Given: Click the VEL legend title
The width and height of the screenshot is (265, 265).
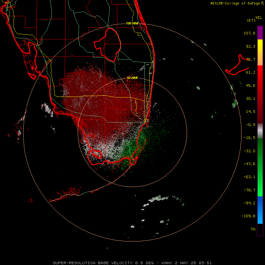Looking at the screenshot, I should click(259, 17).
